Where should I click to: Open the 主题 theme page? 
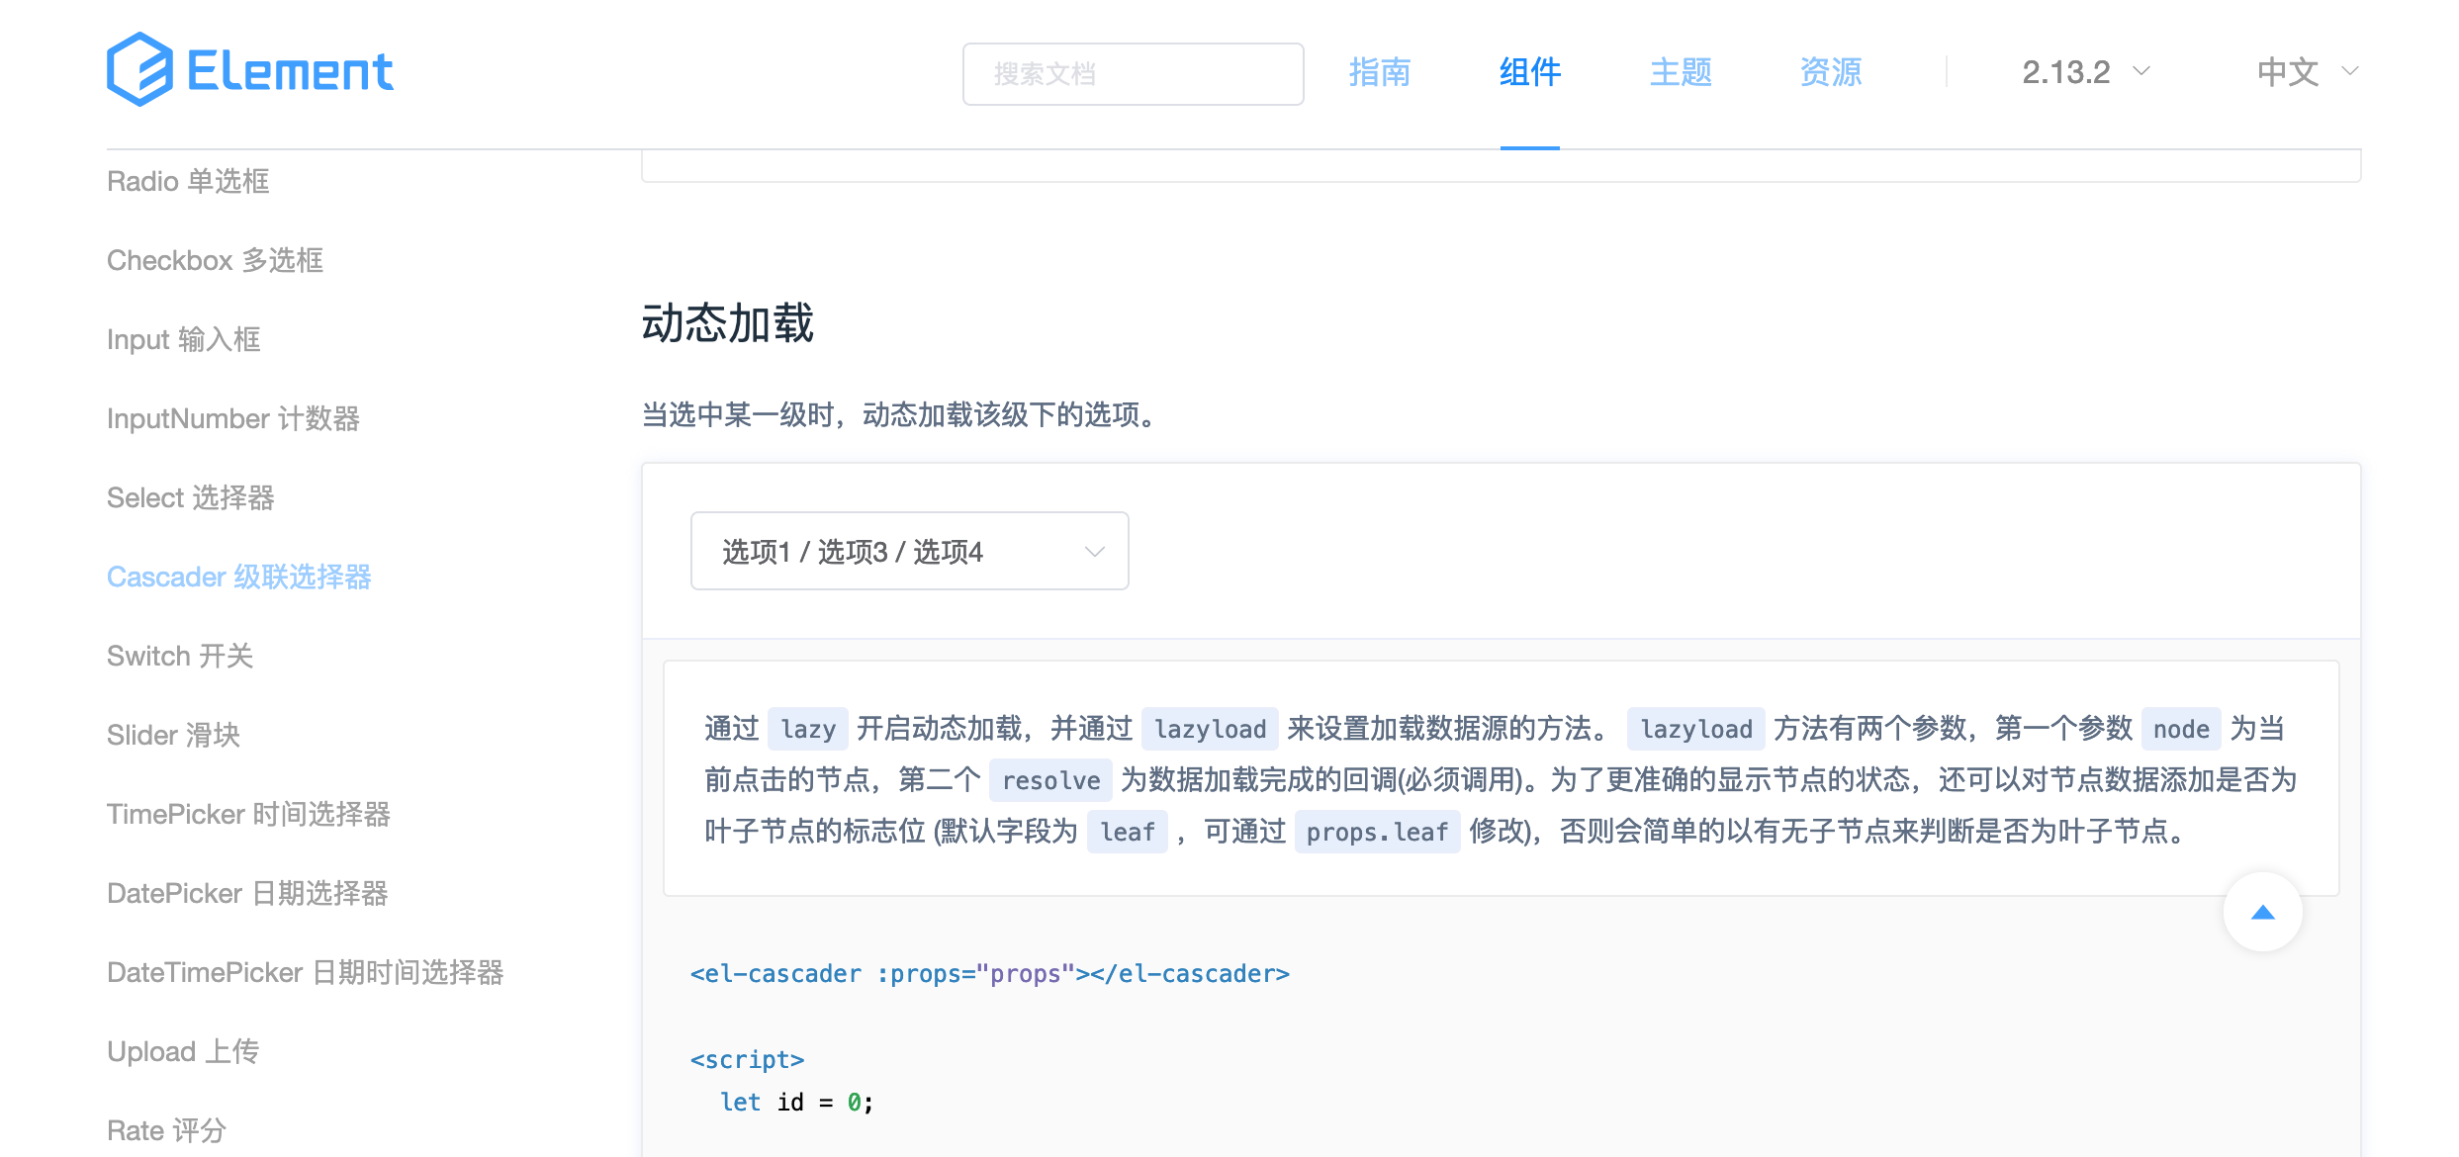(1680, 72)
